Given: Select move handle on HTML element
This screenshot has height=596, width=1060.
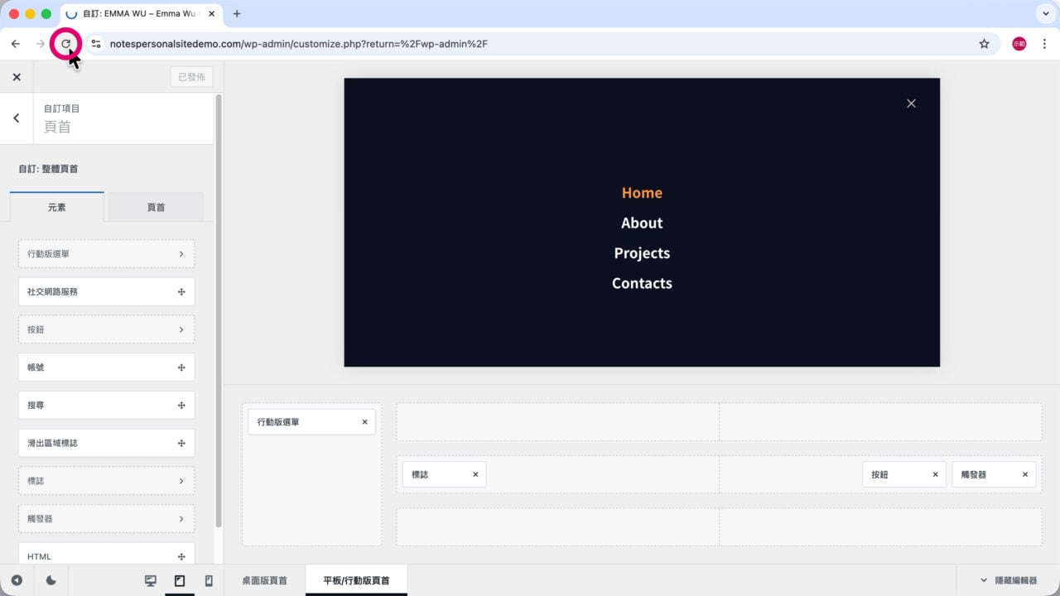Looking at the screenshot, I should pyautogui.click(x=181, y=556).
